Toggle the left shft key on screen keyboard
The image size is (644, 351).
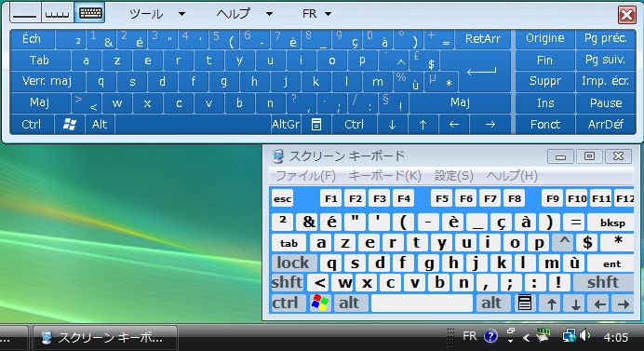coord(287,282)
